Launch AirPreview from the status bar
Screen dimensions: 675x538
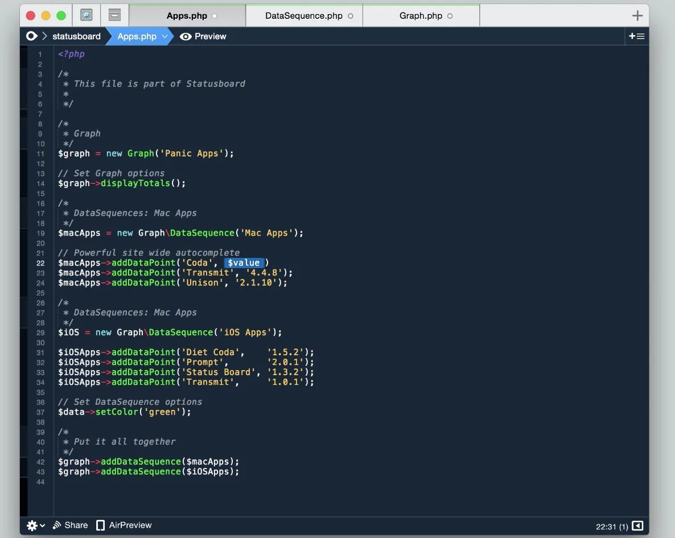click(124, 525)
